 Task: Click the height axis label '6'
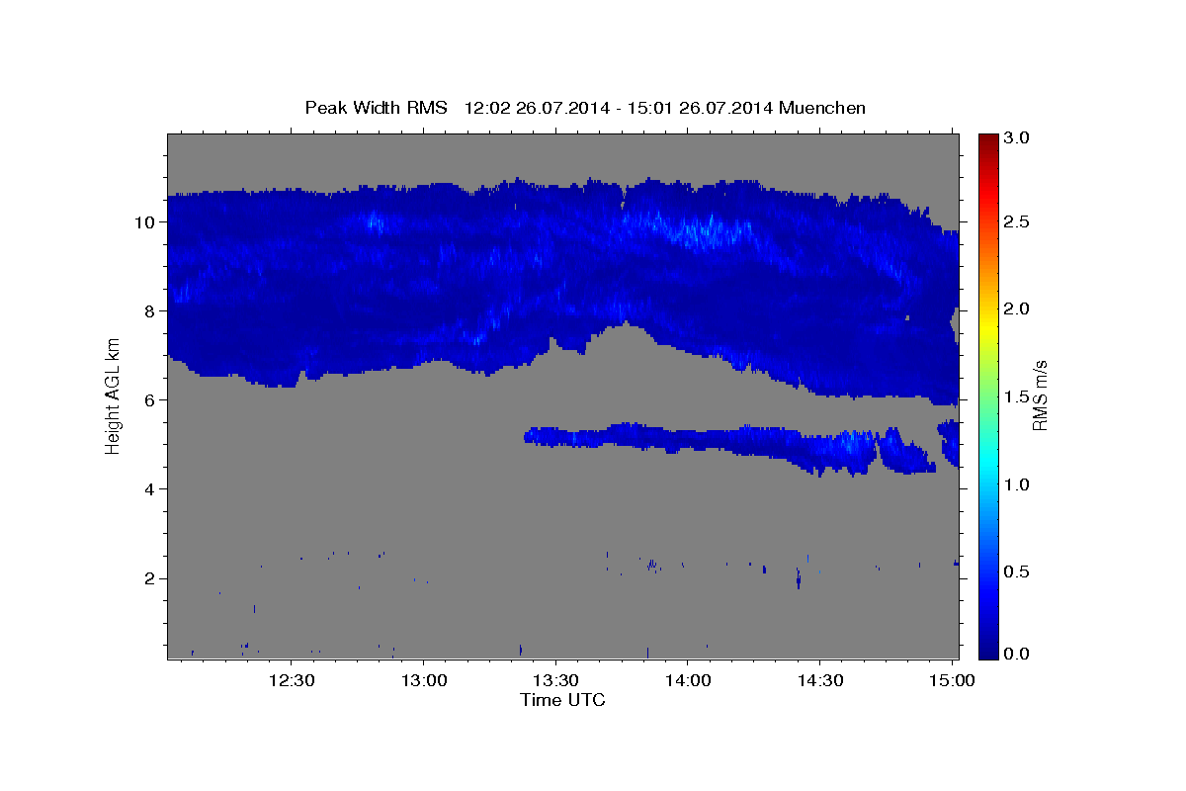coord(149,399)
